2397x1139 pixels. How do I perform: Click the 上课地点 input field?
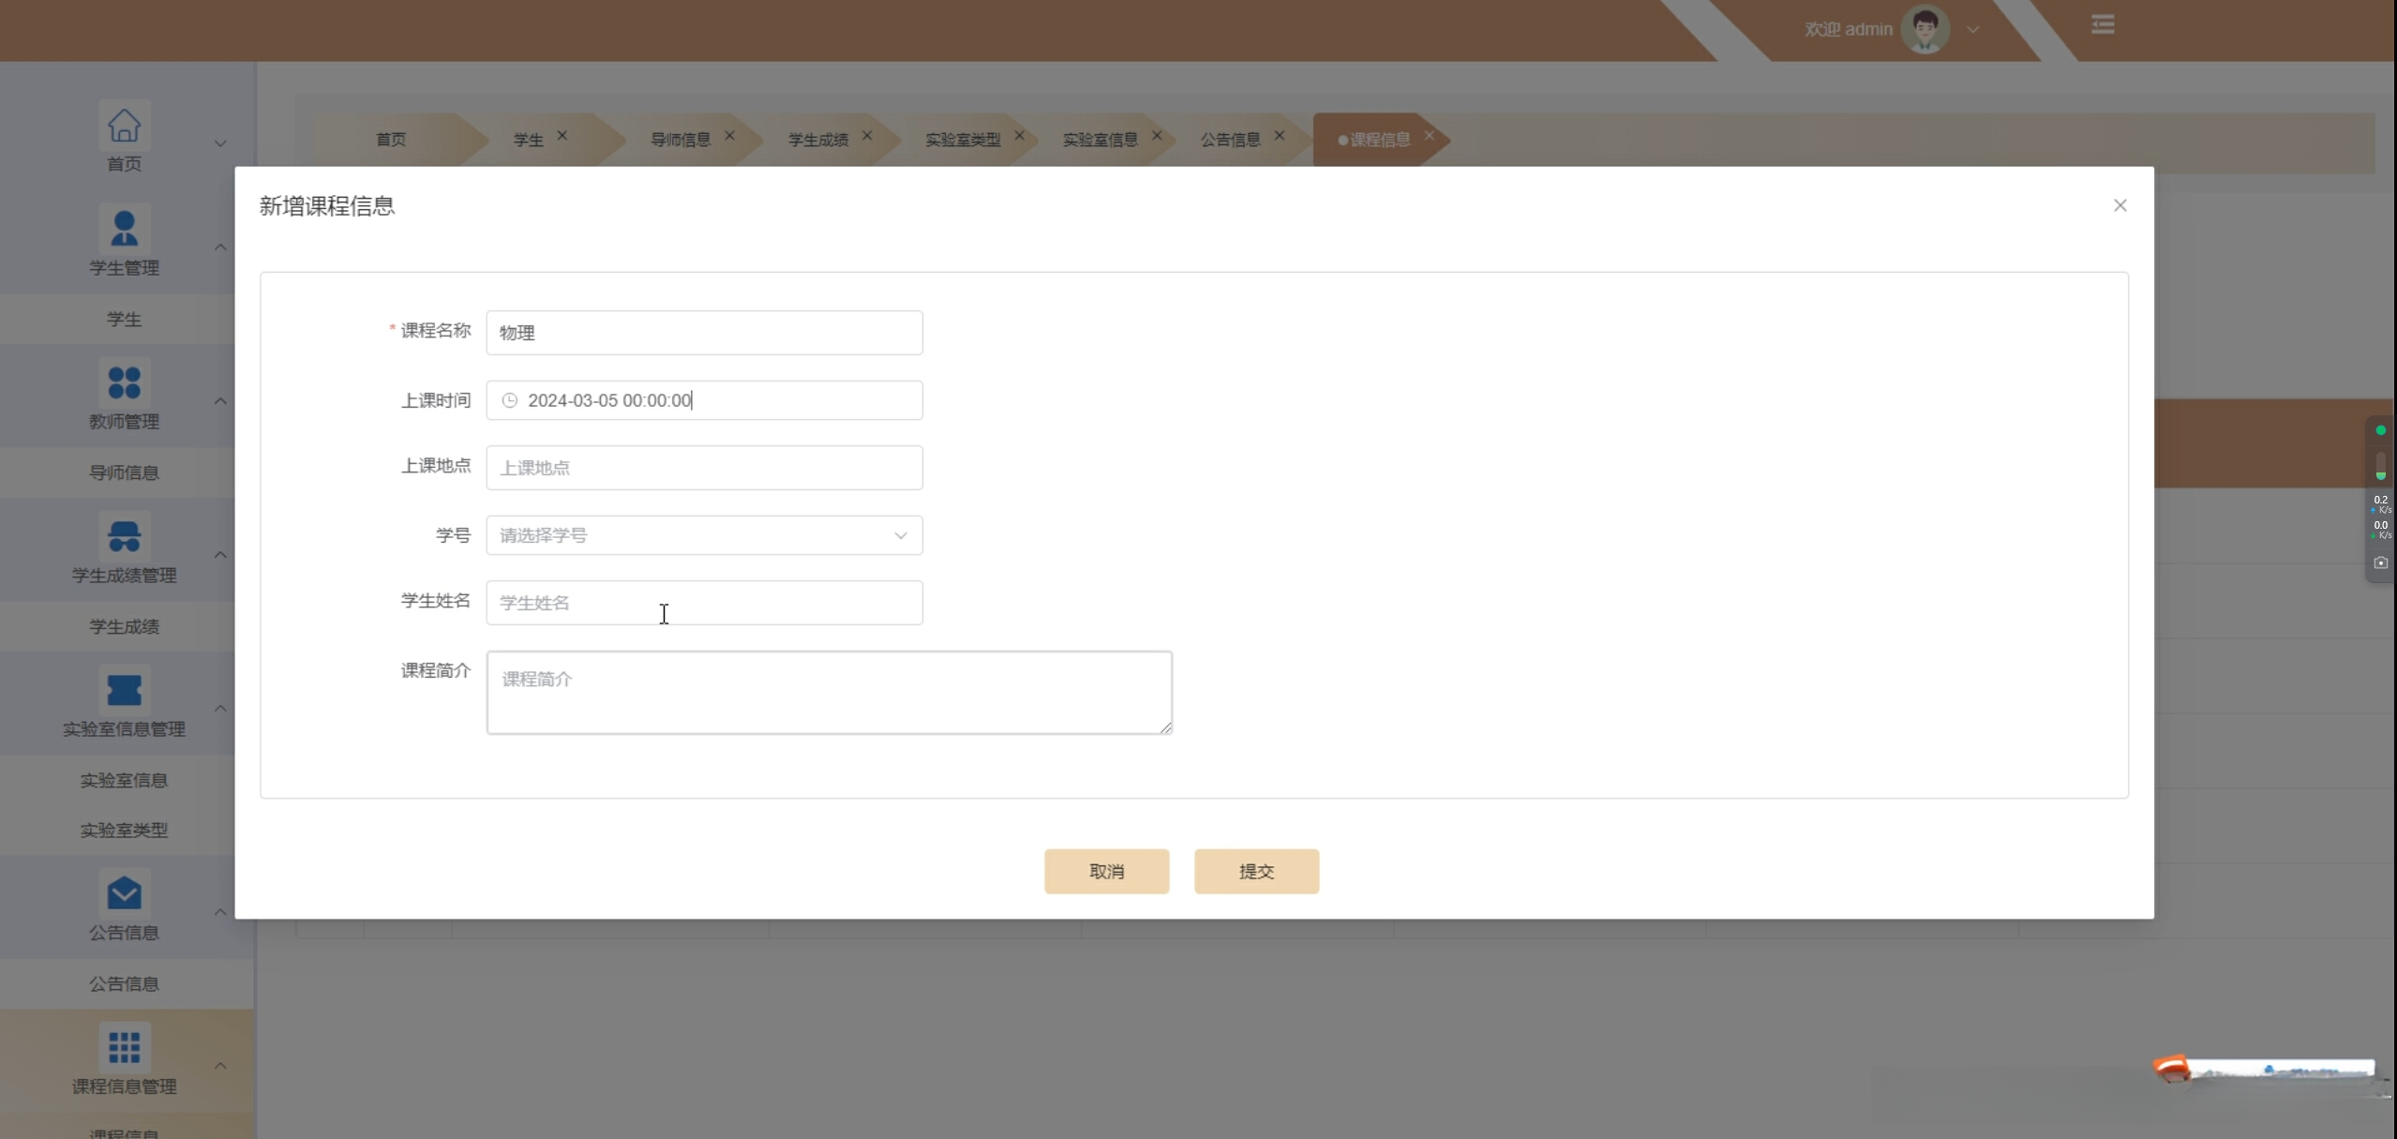(x=704, y=468)
